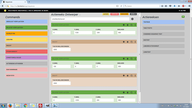Add CONDITIONELE KEUZE command
This screenshot has width=192, height=108.
26,58
